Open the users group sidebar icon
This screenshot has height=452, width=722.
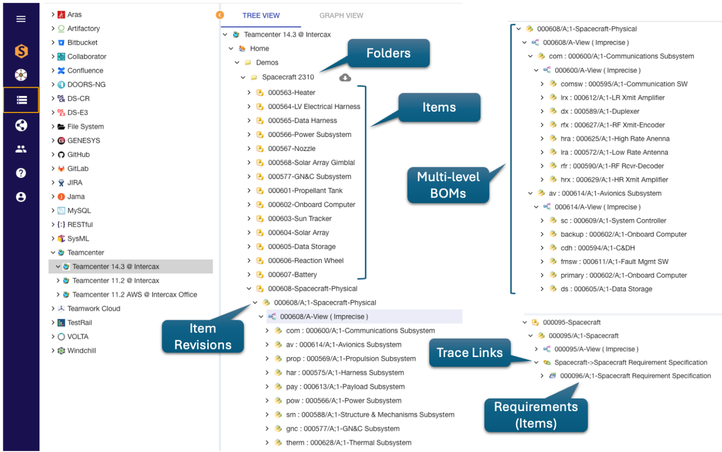(21, 149)
